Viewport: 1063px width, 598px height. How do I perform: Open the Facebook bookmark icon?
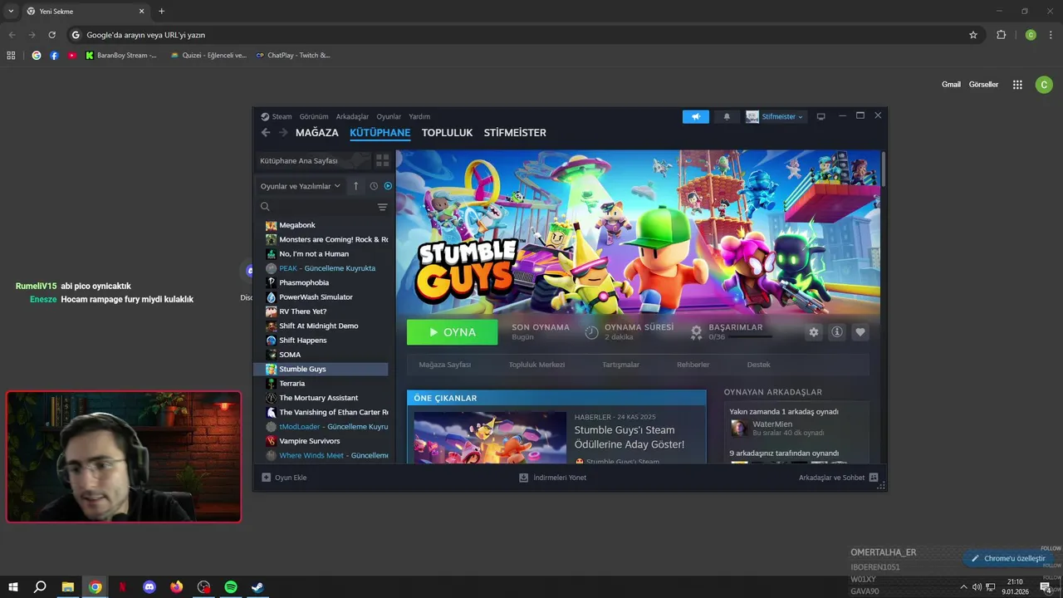54,56
